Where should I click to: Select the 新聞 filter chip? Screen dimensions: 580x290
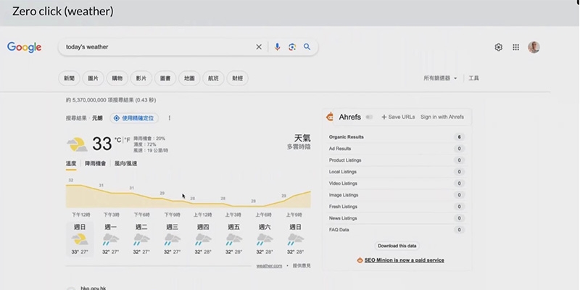69,78
